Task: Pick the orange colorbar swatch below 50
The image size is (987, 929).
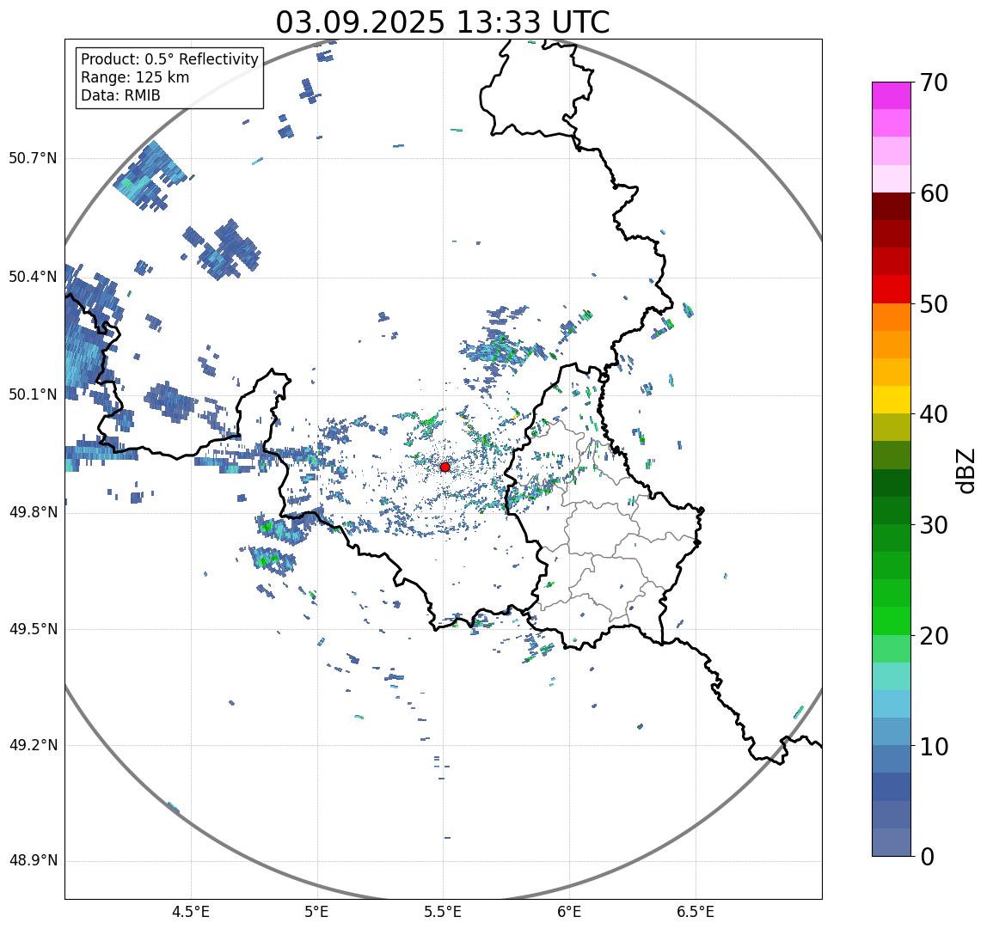Action: click(x=892, y=317)
